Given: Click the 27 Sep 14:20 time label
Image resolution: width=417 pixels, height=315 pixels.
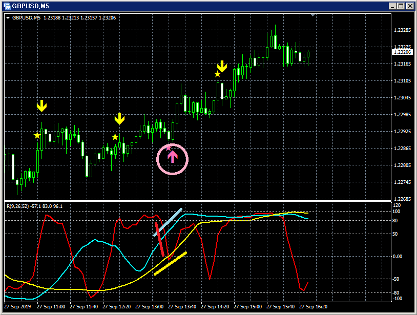Looking at the screenshot, I should pyautogui.click(x=215, y=307).
